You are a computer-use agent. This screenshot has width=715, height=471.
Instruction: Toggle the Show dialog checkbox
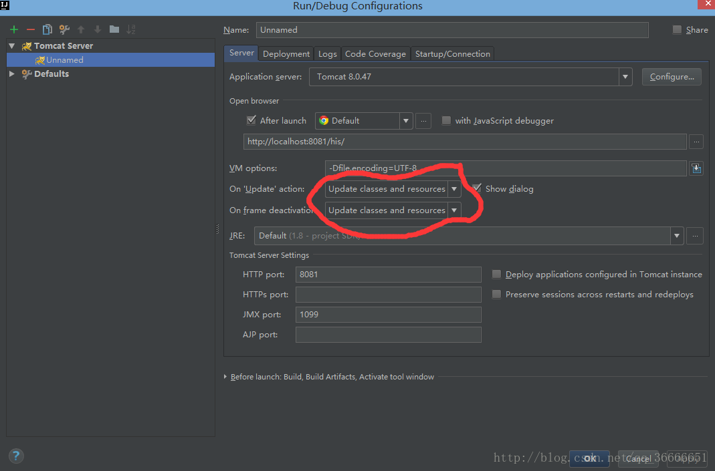point(477,188)
